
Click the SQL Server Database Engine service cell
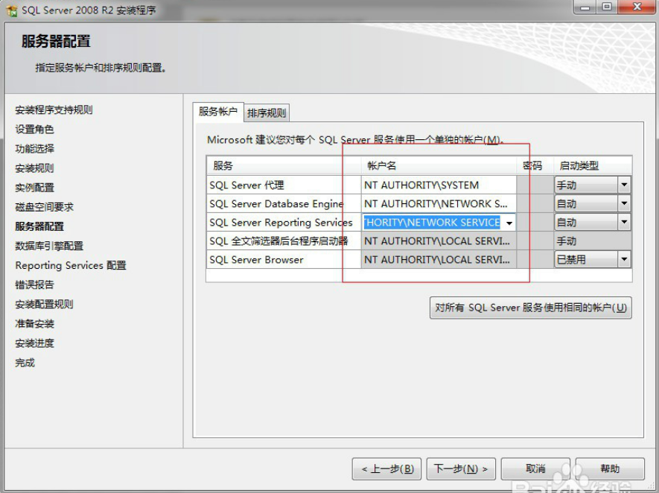coord(284,204)
